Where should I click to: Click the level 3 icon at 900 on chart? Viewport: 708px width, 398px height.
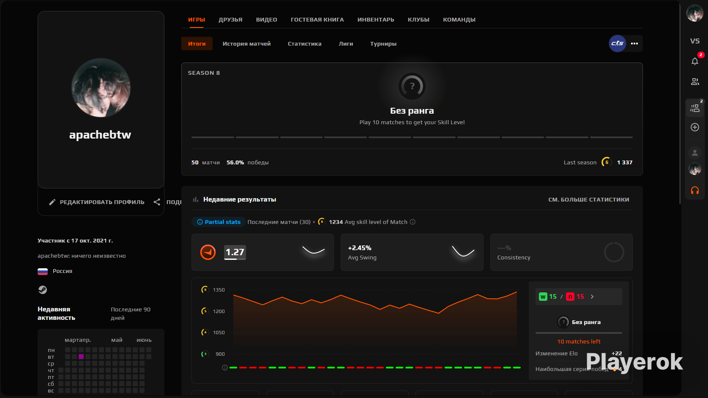click(x=205, y=354)
